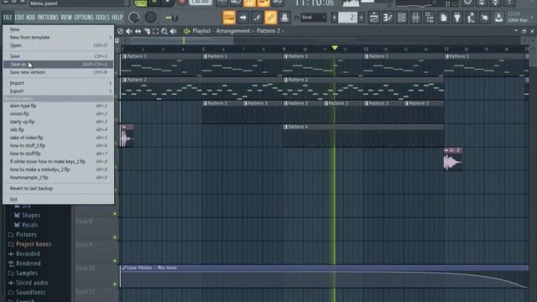Click the project pages icon next to browser
This screenshot has width=537, height=302.
point(443,18)
